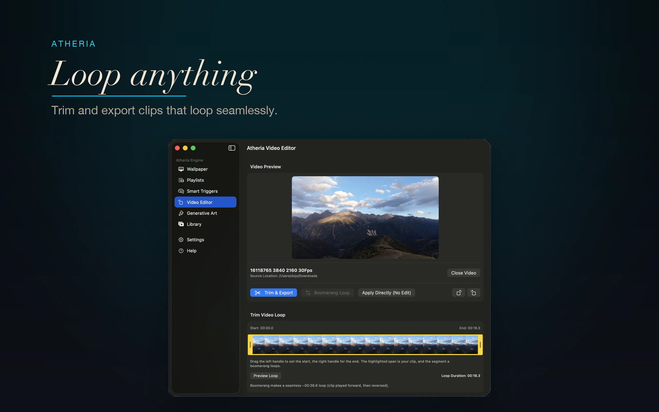Click the Generative Art brush icon
The image size is (659, 412).
coord(181,213)
